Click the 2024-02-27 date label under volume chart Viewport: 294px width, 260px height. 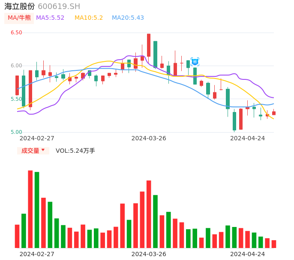click(x=37, y=254)
